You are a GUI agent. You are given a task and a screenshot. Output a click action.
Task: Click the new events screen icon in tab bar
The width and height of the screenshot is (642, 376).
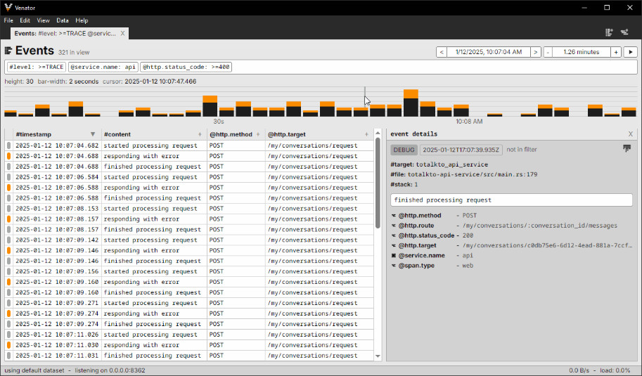[609, 32]
